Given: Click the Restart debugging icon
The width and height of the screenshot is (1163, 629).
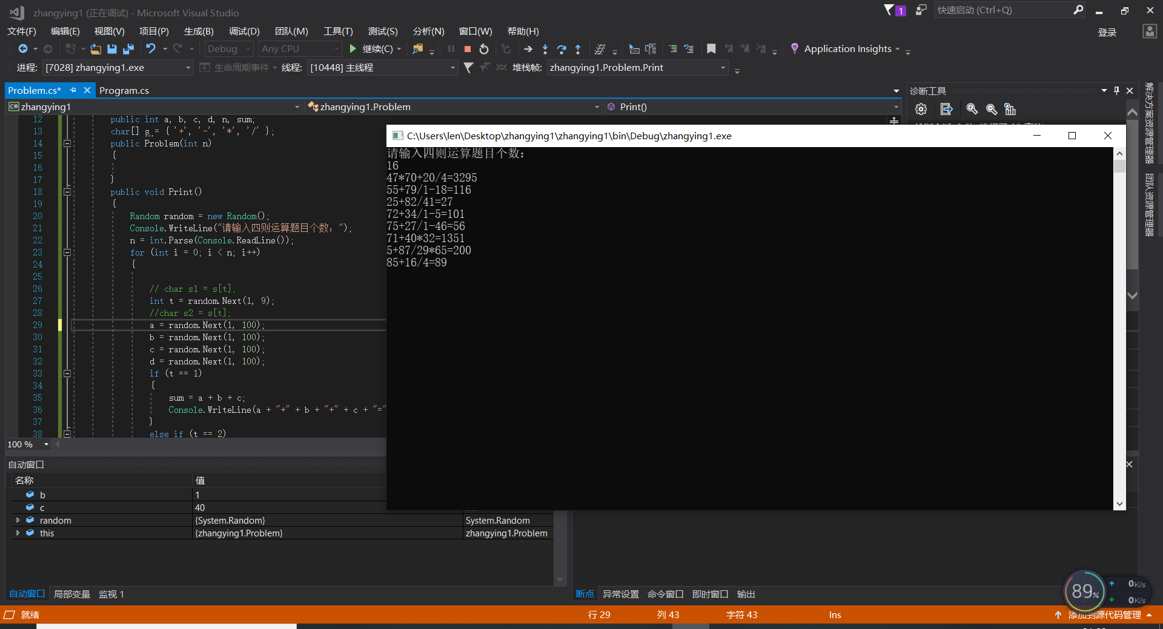Looking at the screenshot, I should pyautogui.click(x=484, y=49).
